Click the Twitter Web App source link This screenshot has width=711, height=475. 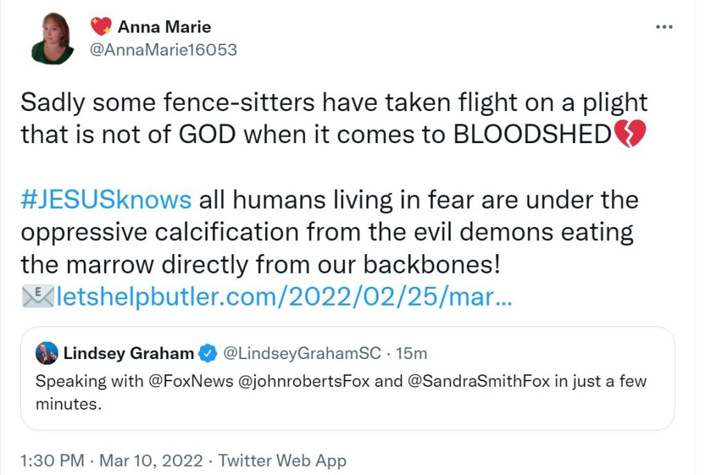282,460
